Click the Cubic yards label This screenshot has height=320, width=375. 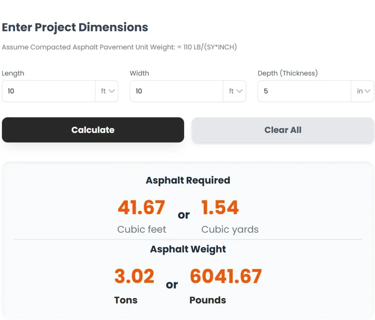(230, 229)
